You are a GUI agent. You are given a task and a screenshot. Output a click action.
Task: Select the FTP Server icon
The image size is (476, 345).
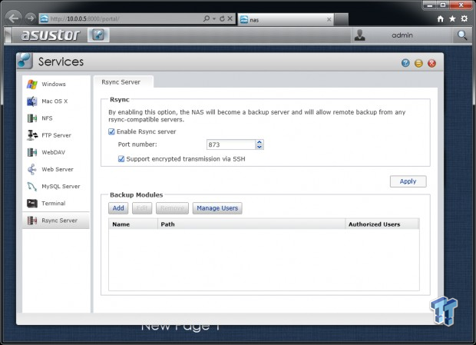coord(32,135)
